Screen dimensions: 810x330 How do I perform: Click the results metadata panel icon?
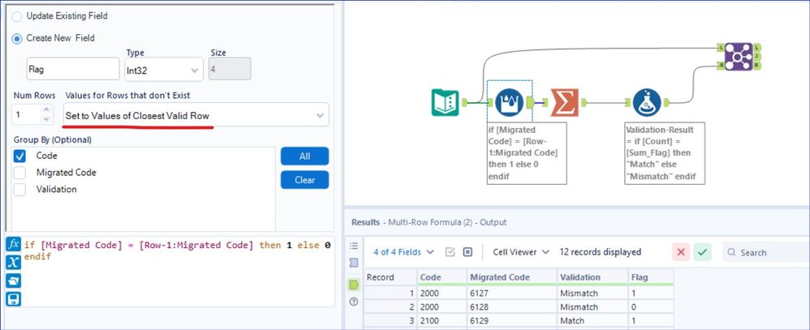click(x=354, y=263)
